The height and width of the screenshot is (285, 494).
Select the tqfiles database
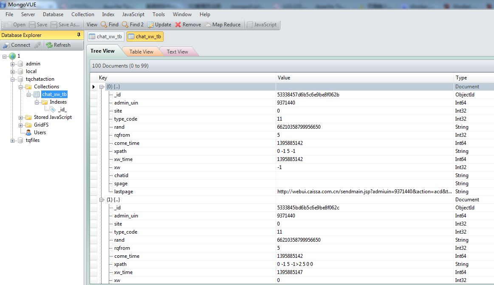pyautogui.click(x=32, y=140)
